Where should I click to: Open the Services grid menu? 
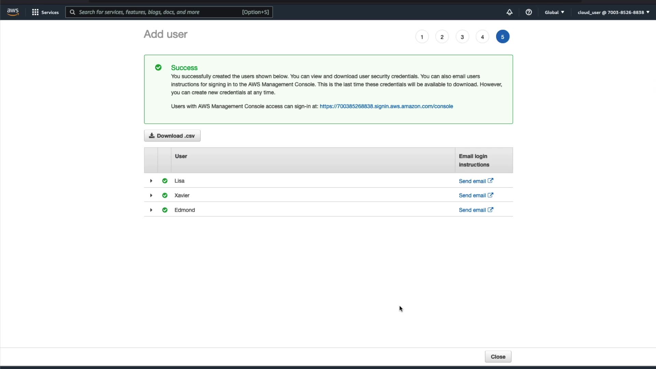[45, 12]
